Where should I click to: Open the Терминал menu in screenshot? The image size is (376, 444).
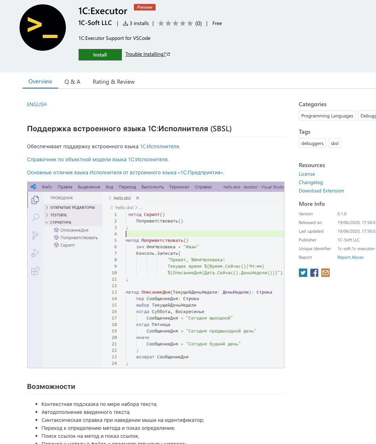point(179,187)
